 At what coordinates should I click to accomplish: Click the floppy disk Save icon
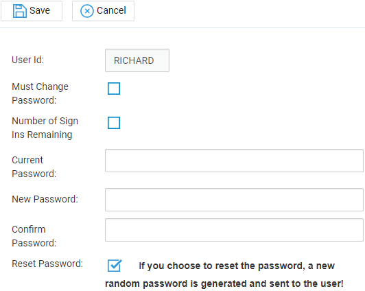pyautogui.click(x=19, y=11)
